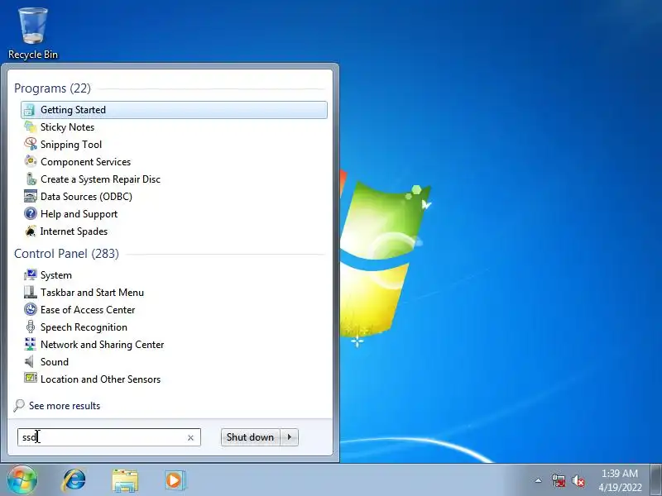Click the Show desktop strip at taskbar end

pyautogui.click(x=656, y=480)
